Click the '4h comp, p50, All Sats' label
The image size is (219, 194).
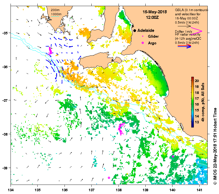[203, 102]
